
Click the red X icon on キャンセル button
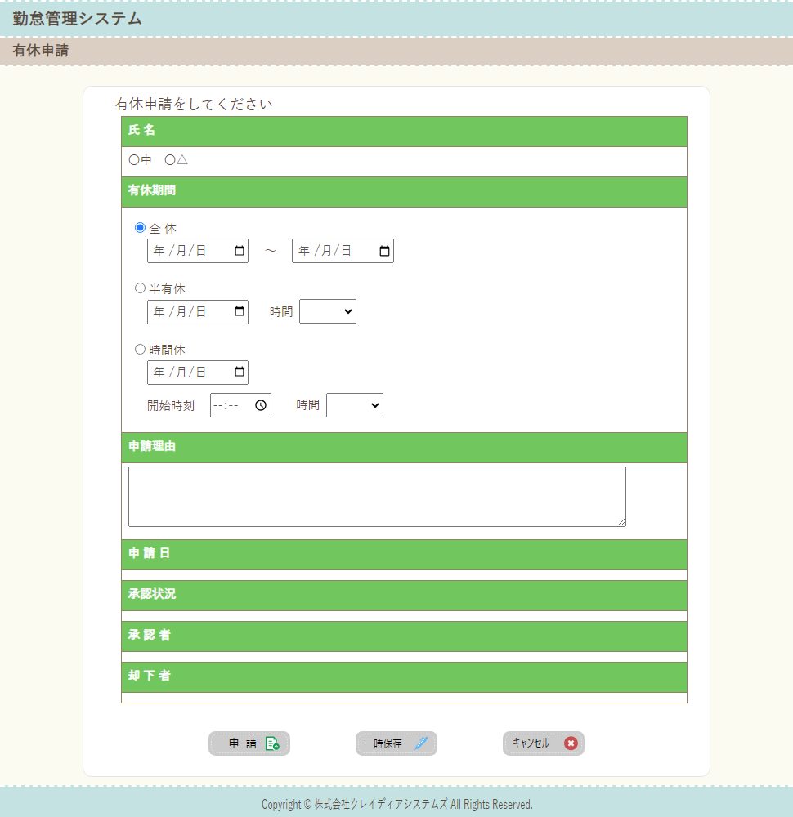571,743
